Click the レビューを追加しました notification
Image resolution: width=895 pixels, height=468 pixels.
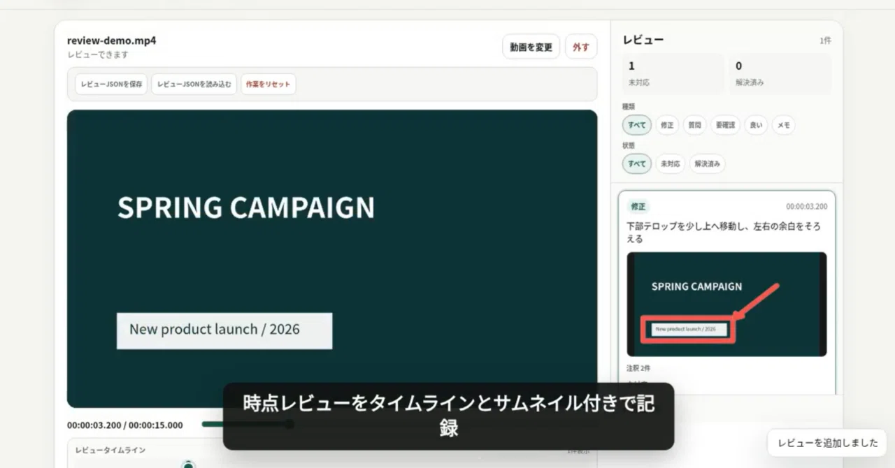827,443
